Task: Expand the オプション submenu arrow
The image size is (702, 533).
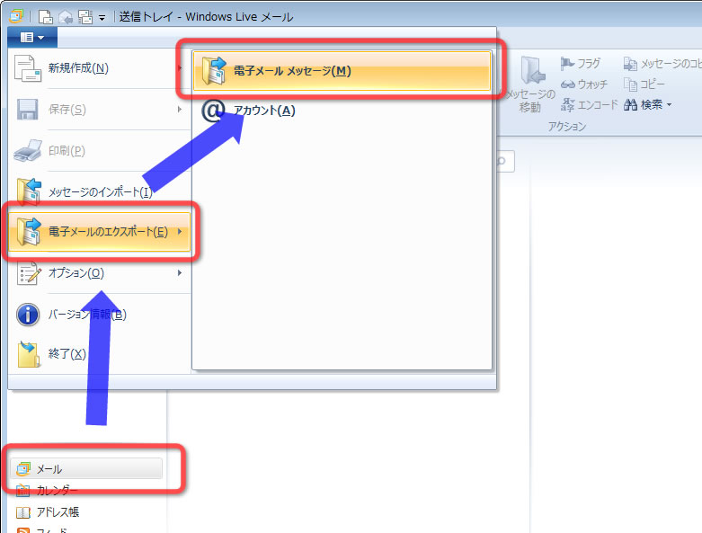Action: [180, 272]
